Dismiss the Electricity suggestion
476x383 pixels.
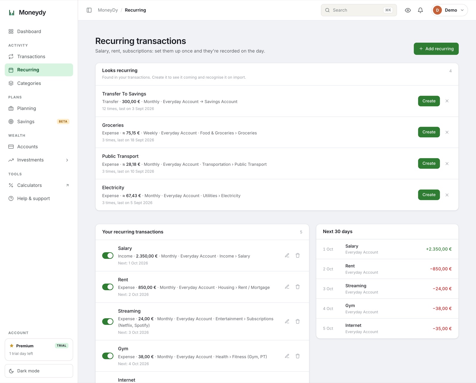[x=447, y=195]
